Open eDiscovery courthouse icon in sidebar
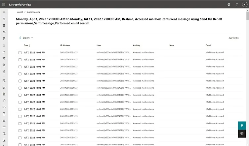Screen dimensions: 249x146 (x=4, y=121)
